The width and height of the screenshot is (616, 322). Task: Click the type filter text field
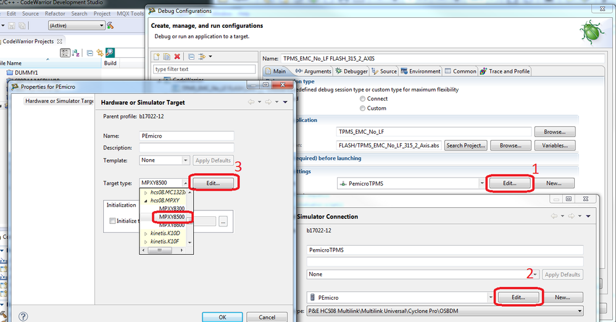click(204, 69)
